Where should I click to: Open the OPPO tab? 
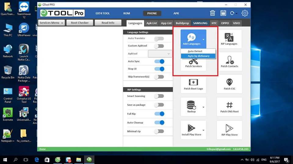click(x=225, y=23)
